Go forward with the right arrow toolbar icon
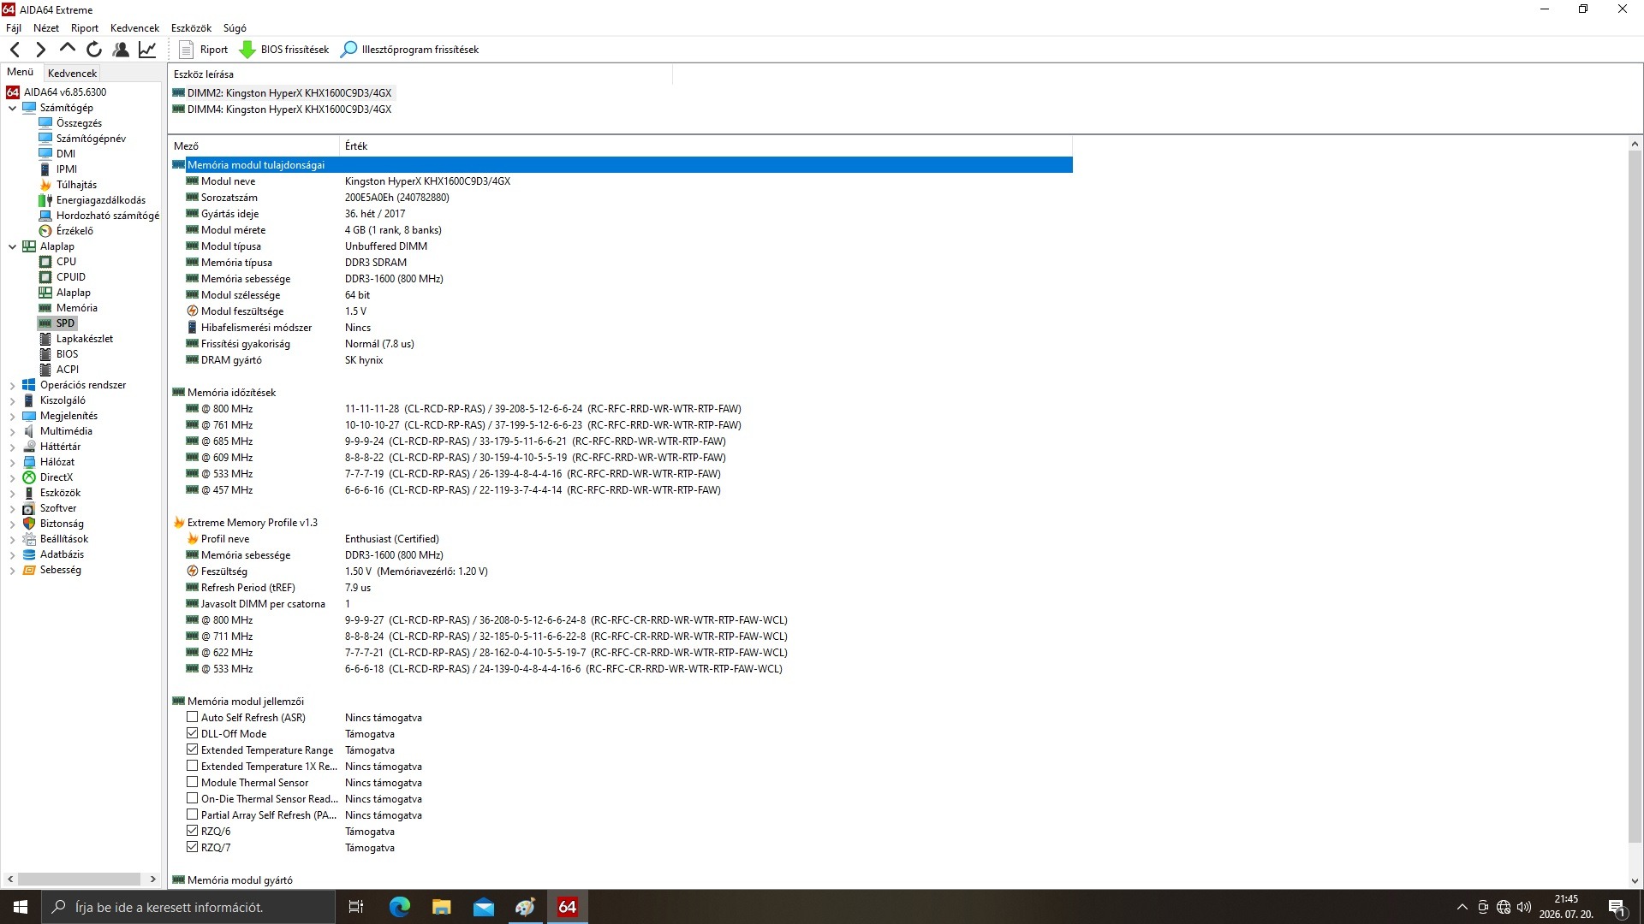This screenshot has height=924, width=1644. [40, 50]
